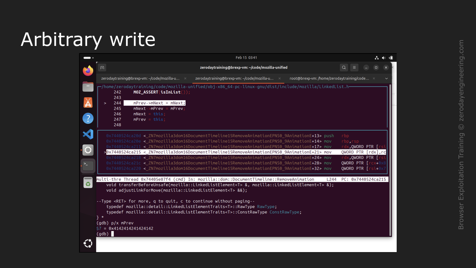Screen dimensions: 476x268
Task: Click the terminal vertical scrollbar
Action: pyautogui.click(x=390, y=160)
